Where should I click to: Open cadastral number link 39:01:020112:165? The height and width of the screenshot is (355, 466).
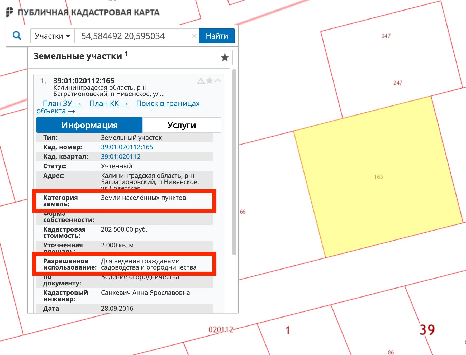point(127,147)
